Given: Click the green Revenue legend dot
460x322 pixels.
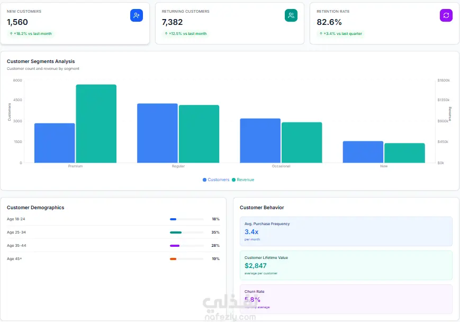Looking at the screenshot, I should click(233, 180).
